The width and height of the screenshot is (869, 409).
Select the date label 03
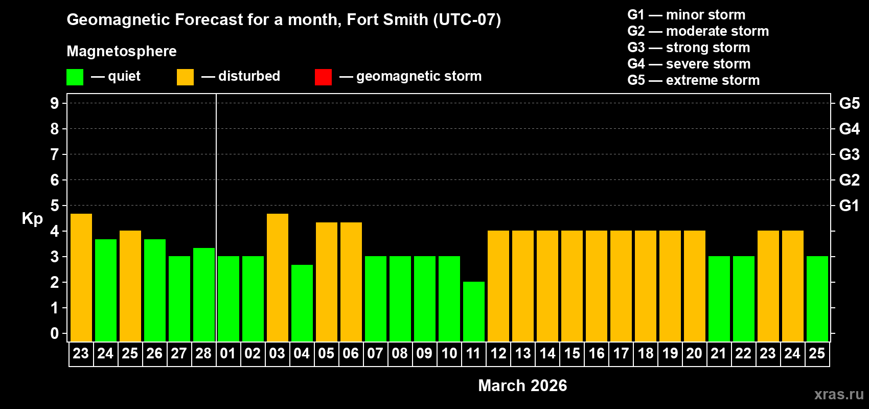(x=277, y=354)
